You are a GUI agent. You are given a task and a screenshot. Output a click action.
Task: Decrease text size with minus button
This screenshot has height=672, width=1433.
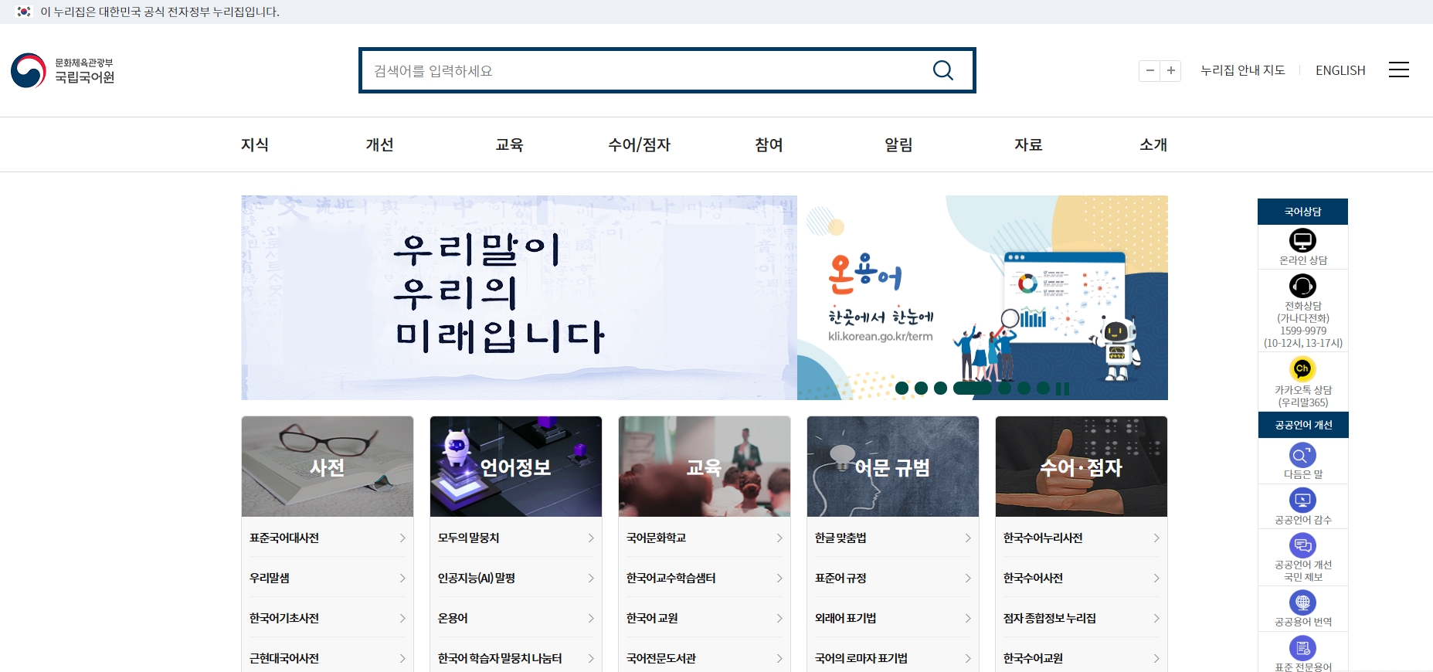point(1149,70)
